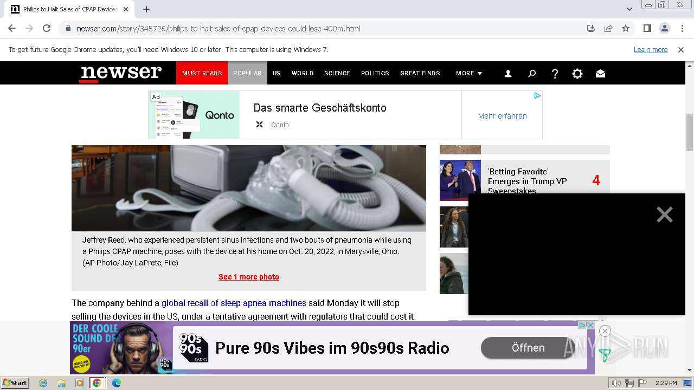The width and height of the screenshot is (694, 390).
Task: Dismiss the Chrome update notification bar
Action: point(681,49)
